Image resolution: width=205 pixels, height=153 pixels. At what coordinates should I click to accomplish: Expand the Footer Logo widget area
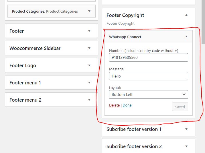coord(89,65)
